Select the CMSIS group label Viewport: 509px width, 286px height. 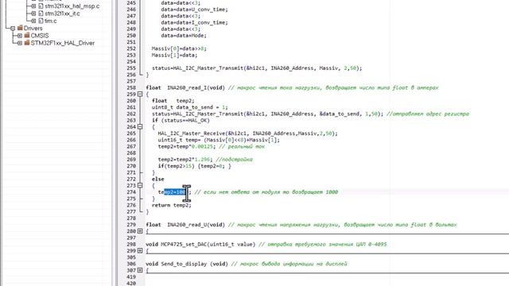[40, 36]
